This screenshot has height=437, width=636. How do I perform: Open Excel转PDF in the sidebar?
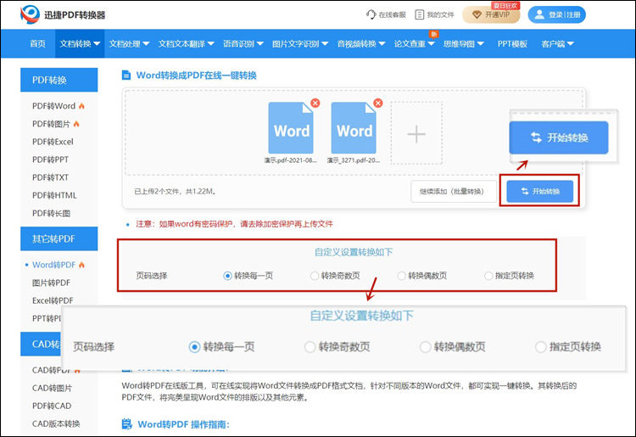pyautogui.click(x=53, y=300)
